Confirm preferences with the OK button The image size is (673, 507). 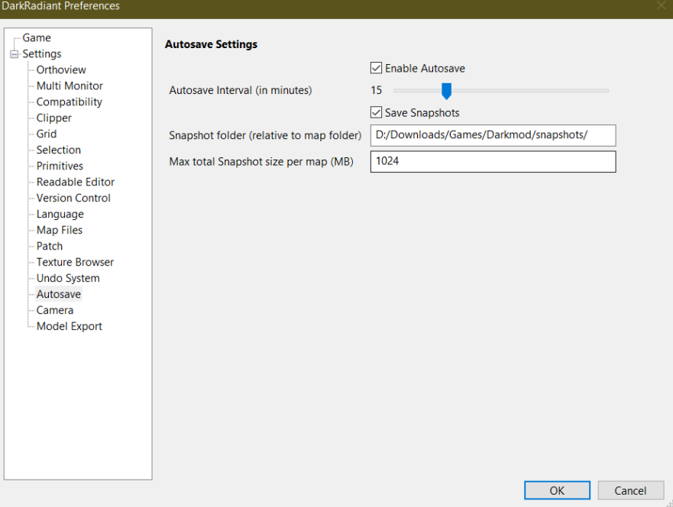pos(557,490)
